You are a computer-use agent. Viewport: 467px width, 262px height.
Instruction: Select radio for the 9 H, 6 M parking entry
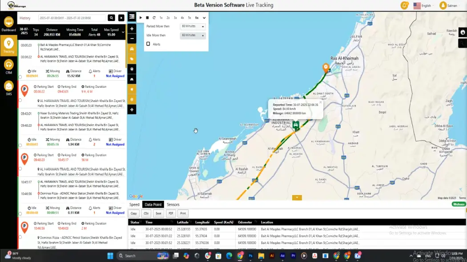[20, 100]
